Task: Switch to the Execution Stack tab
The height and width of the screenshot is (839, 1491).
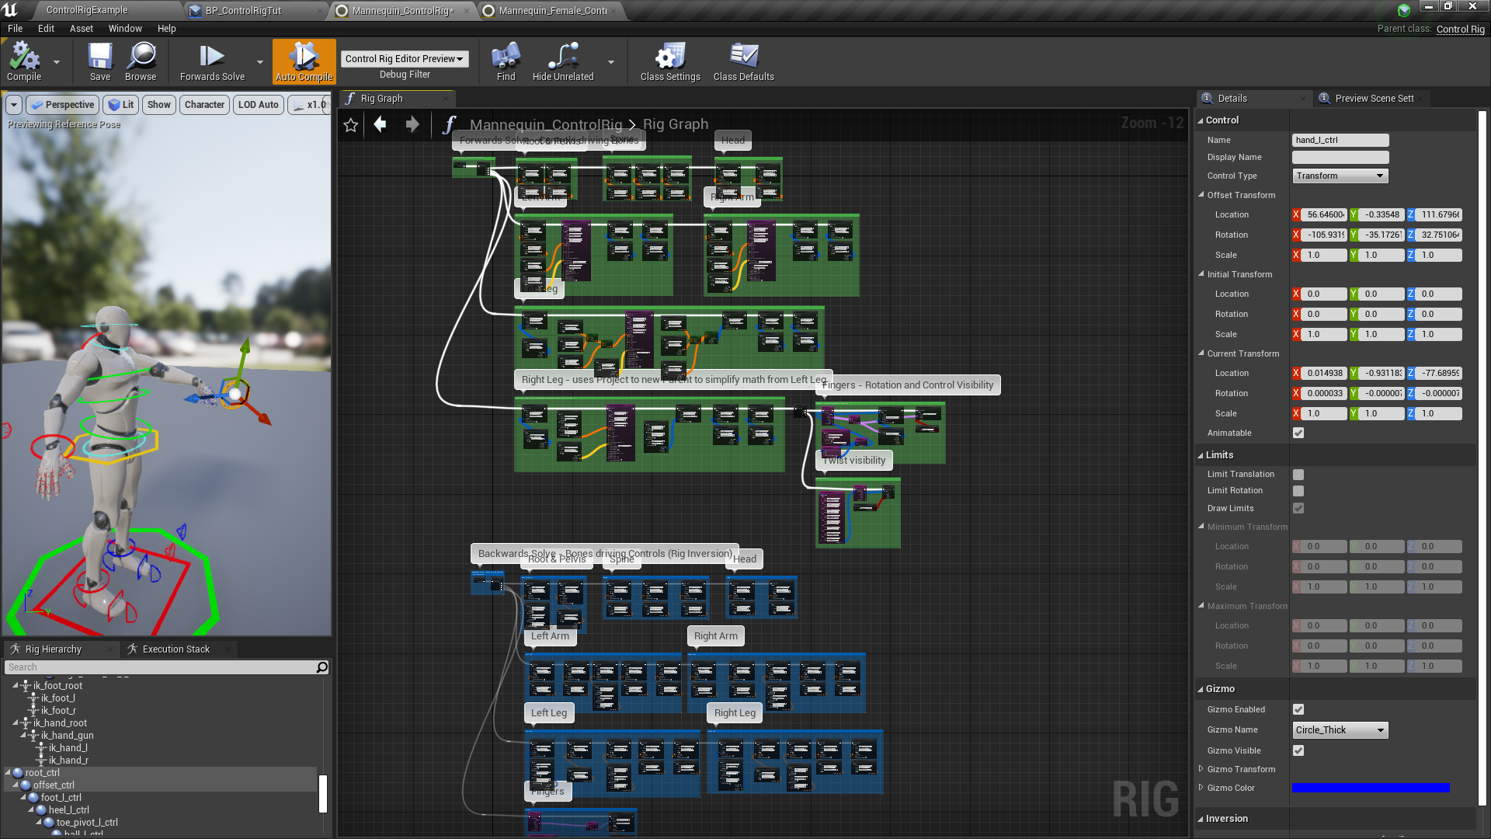Action: click(x=176, y=649)
